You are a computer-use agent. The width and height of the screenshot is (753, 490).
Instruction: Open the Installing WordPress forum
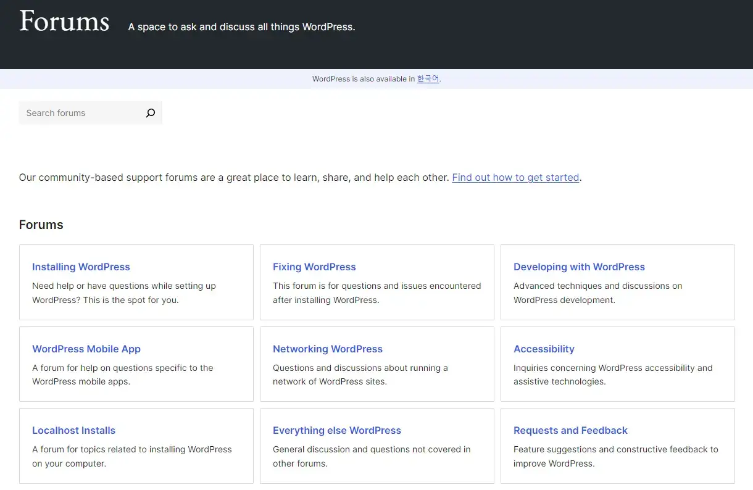click(81, 267)
